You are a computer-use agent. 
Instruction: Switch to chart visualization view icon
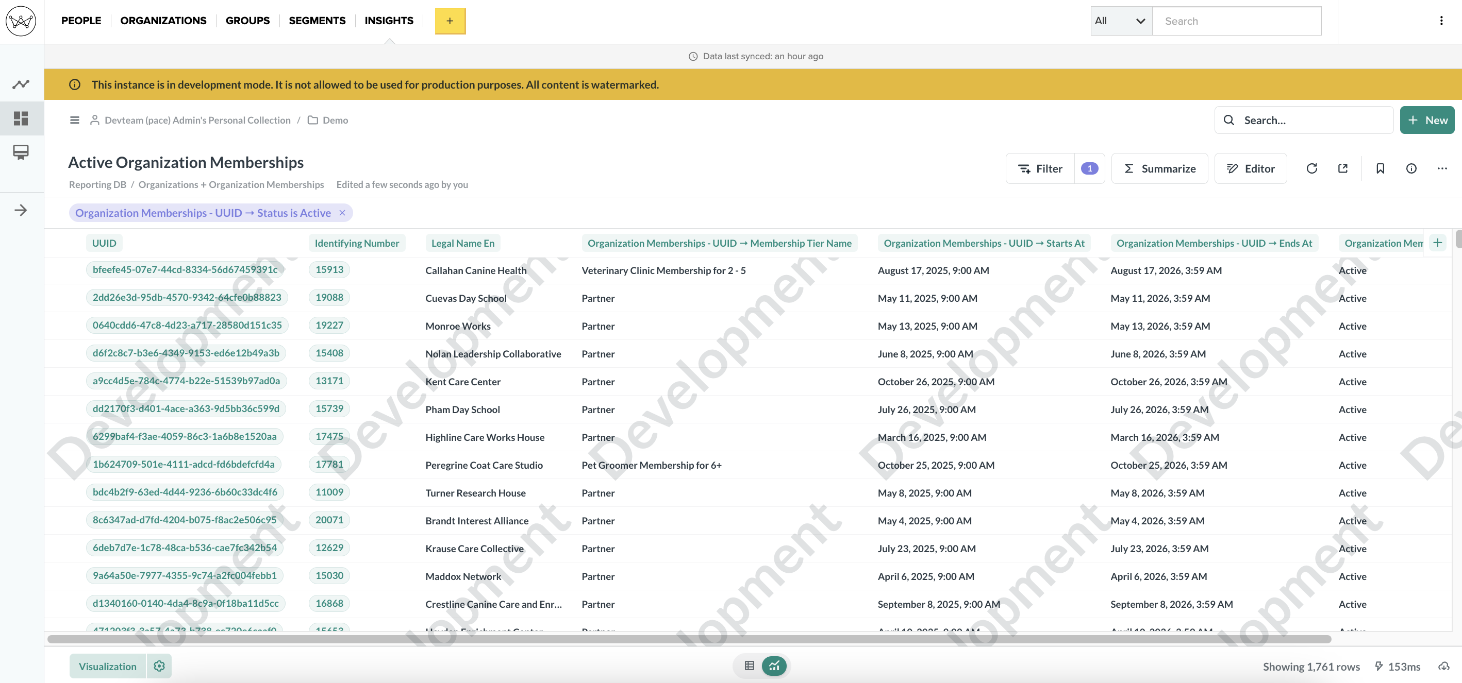[774, 666]
